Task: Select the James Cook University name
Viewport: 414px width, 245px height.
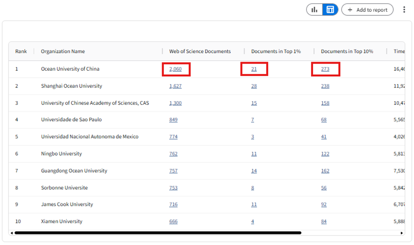Action: pos(67,204)
